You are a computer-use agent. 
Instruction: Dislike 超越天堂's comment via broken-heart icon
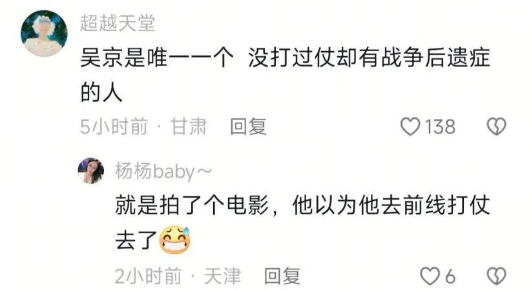pos(497,127)
